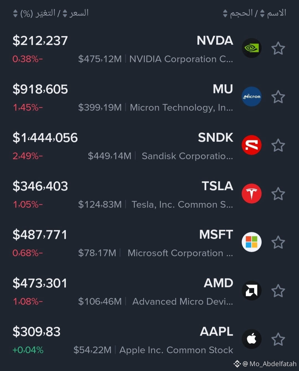Open the SNDK ticker row
Viewport: 299px width, 371px height.
(x=149, y=145)
